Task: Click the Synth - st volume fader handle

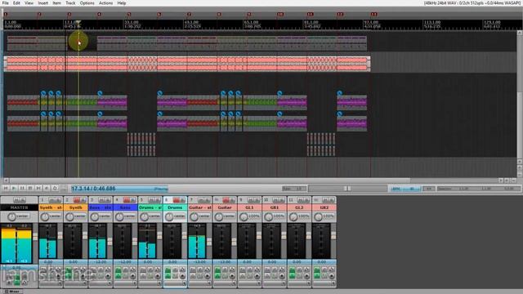Action: point(60,235)
